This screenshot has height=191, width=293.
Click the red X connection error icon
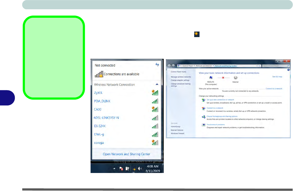[223, 78]
